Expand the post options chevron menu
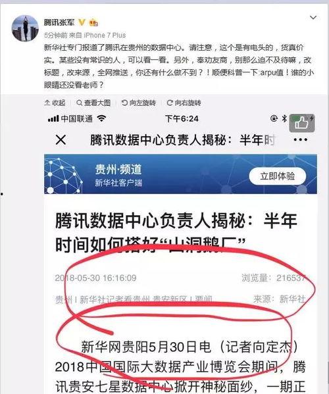The width and height of the screenshot is (329, 394). 313,18
